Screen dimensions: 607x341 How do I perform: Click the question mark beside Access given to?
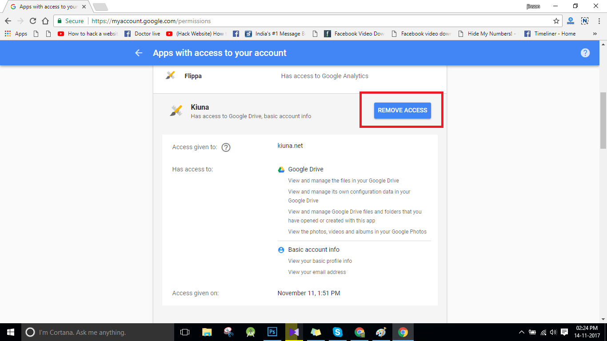point(226,147)
